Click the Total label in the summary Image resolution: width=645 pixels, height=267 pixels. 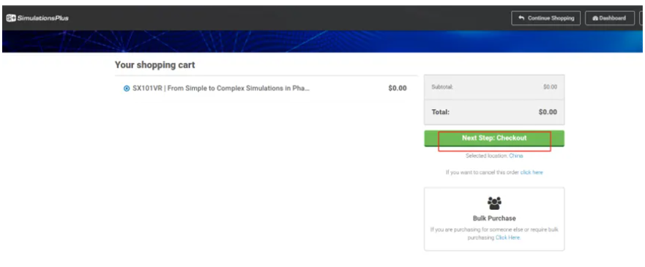440,112
